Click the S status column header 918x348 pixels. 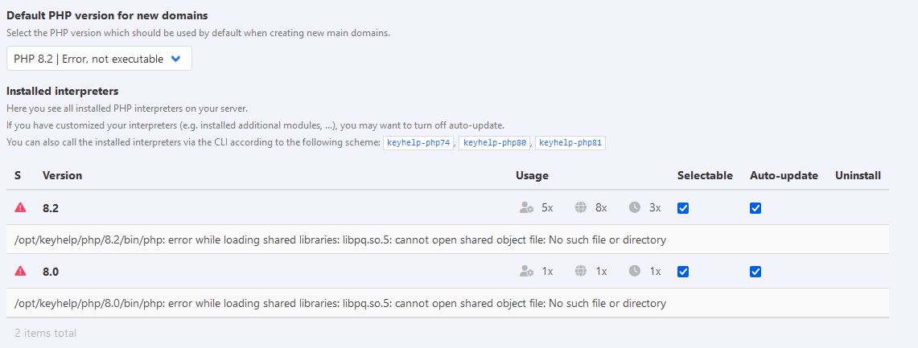18,175
